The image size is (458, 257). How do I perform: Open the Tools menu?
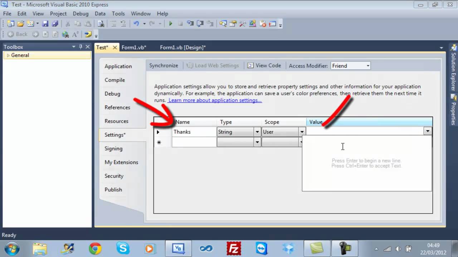coord(118,14)
